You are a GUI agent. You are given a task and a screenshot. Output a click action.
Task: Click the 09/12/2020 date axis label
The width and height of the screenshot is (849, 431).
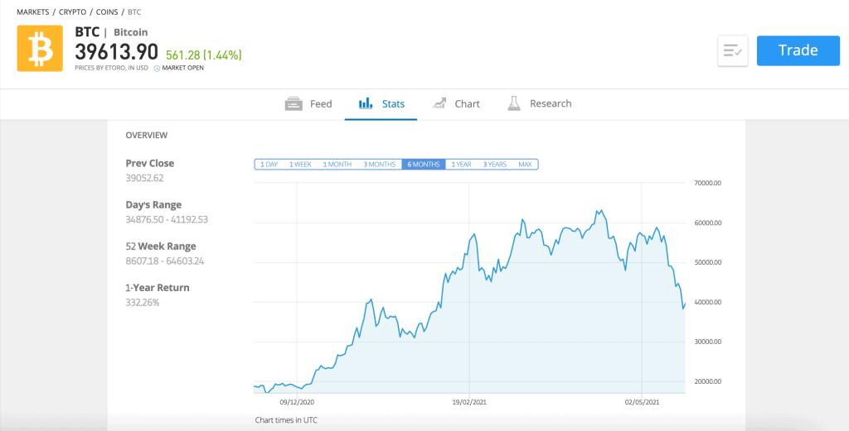[297, 402]
